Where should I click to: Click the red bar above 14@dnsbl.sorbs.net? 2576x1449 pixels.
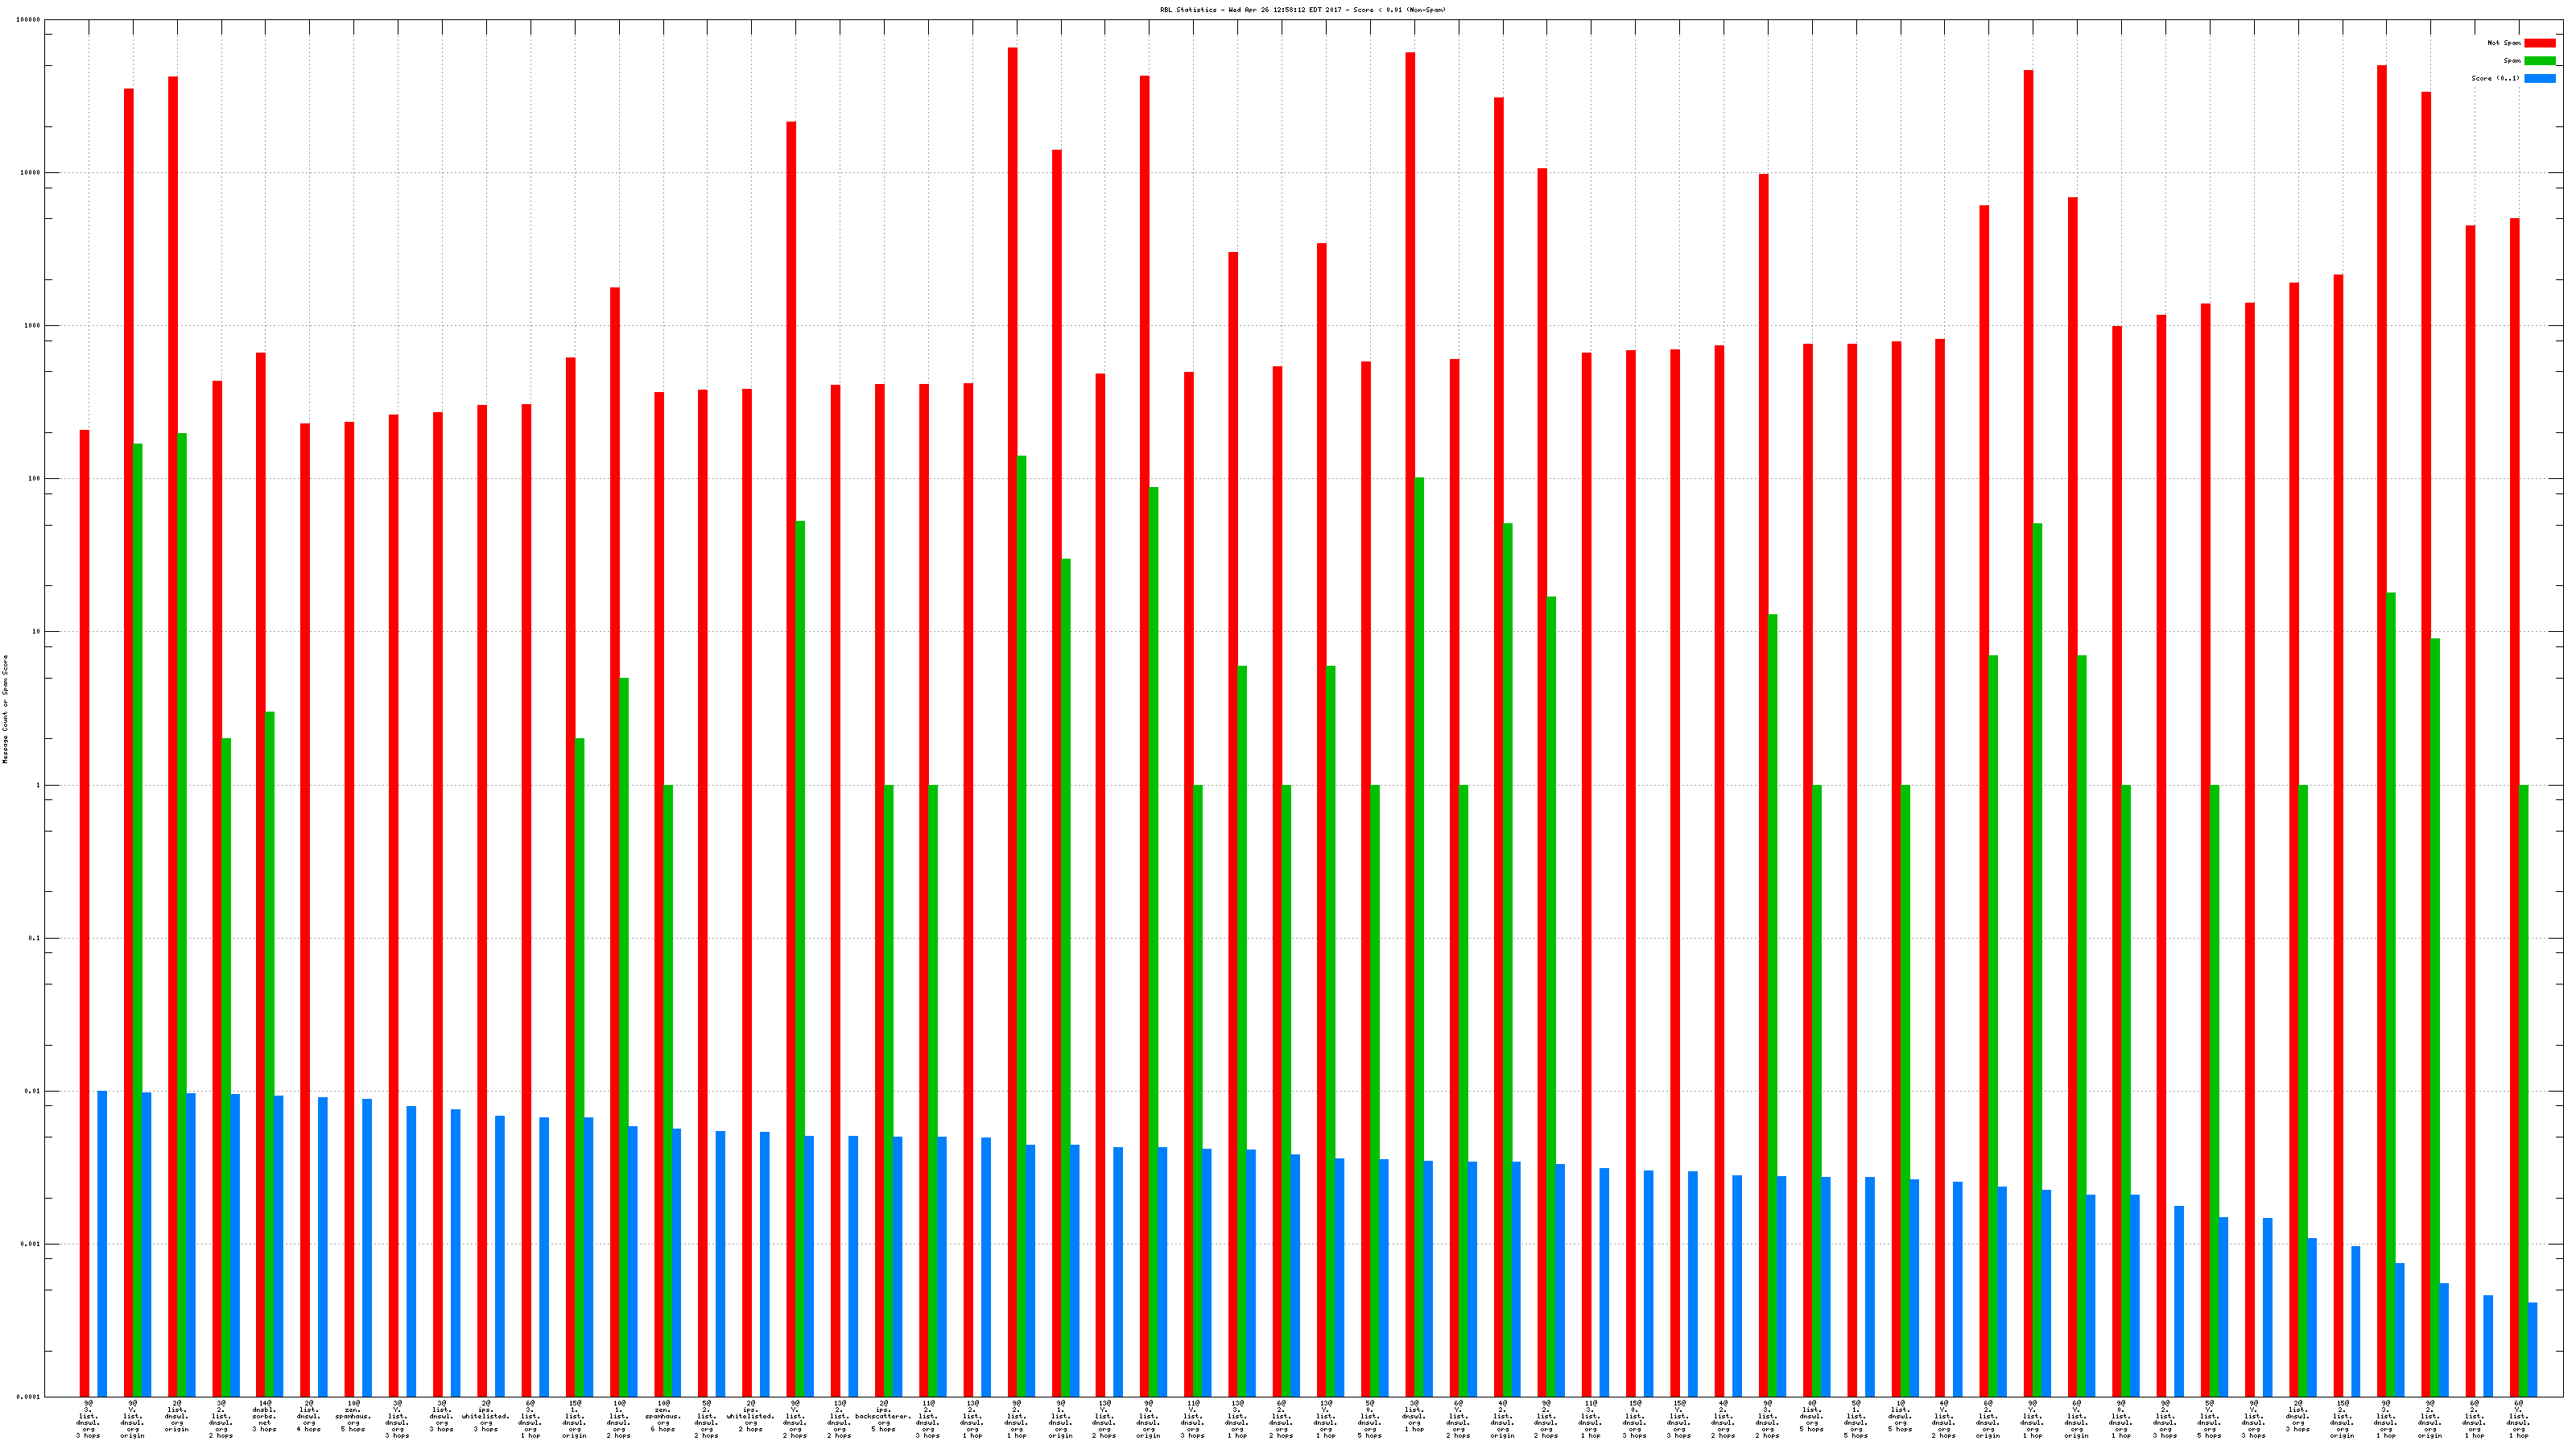pos(260,874)
